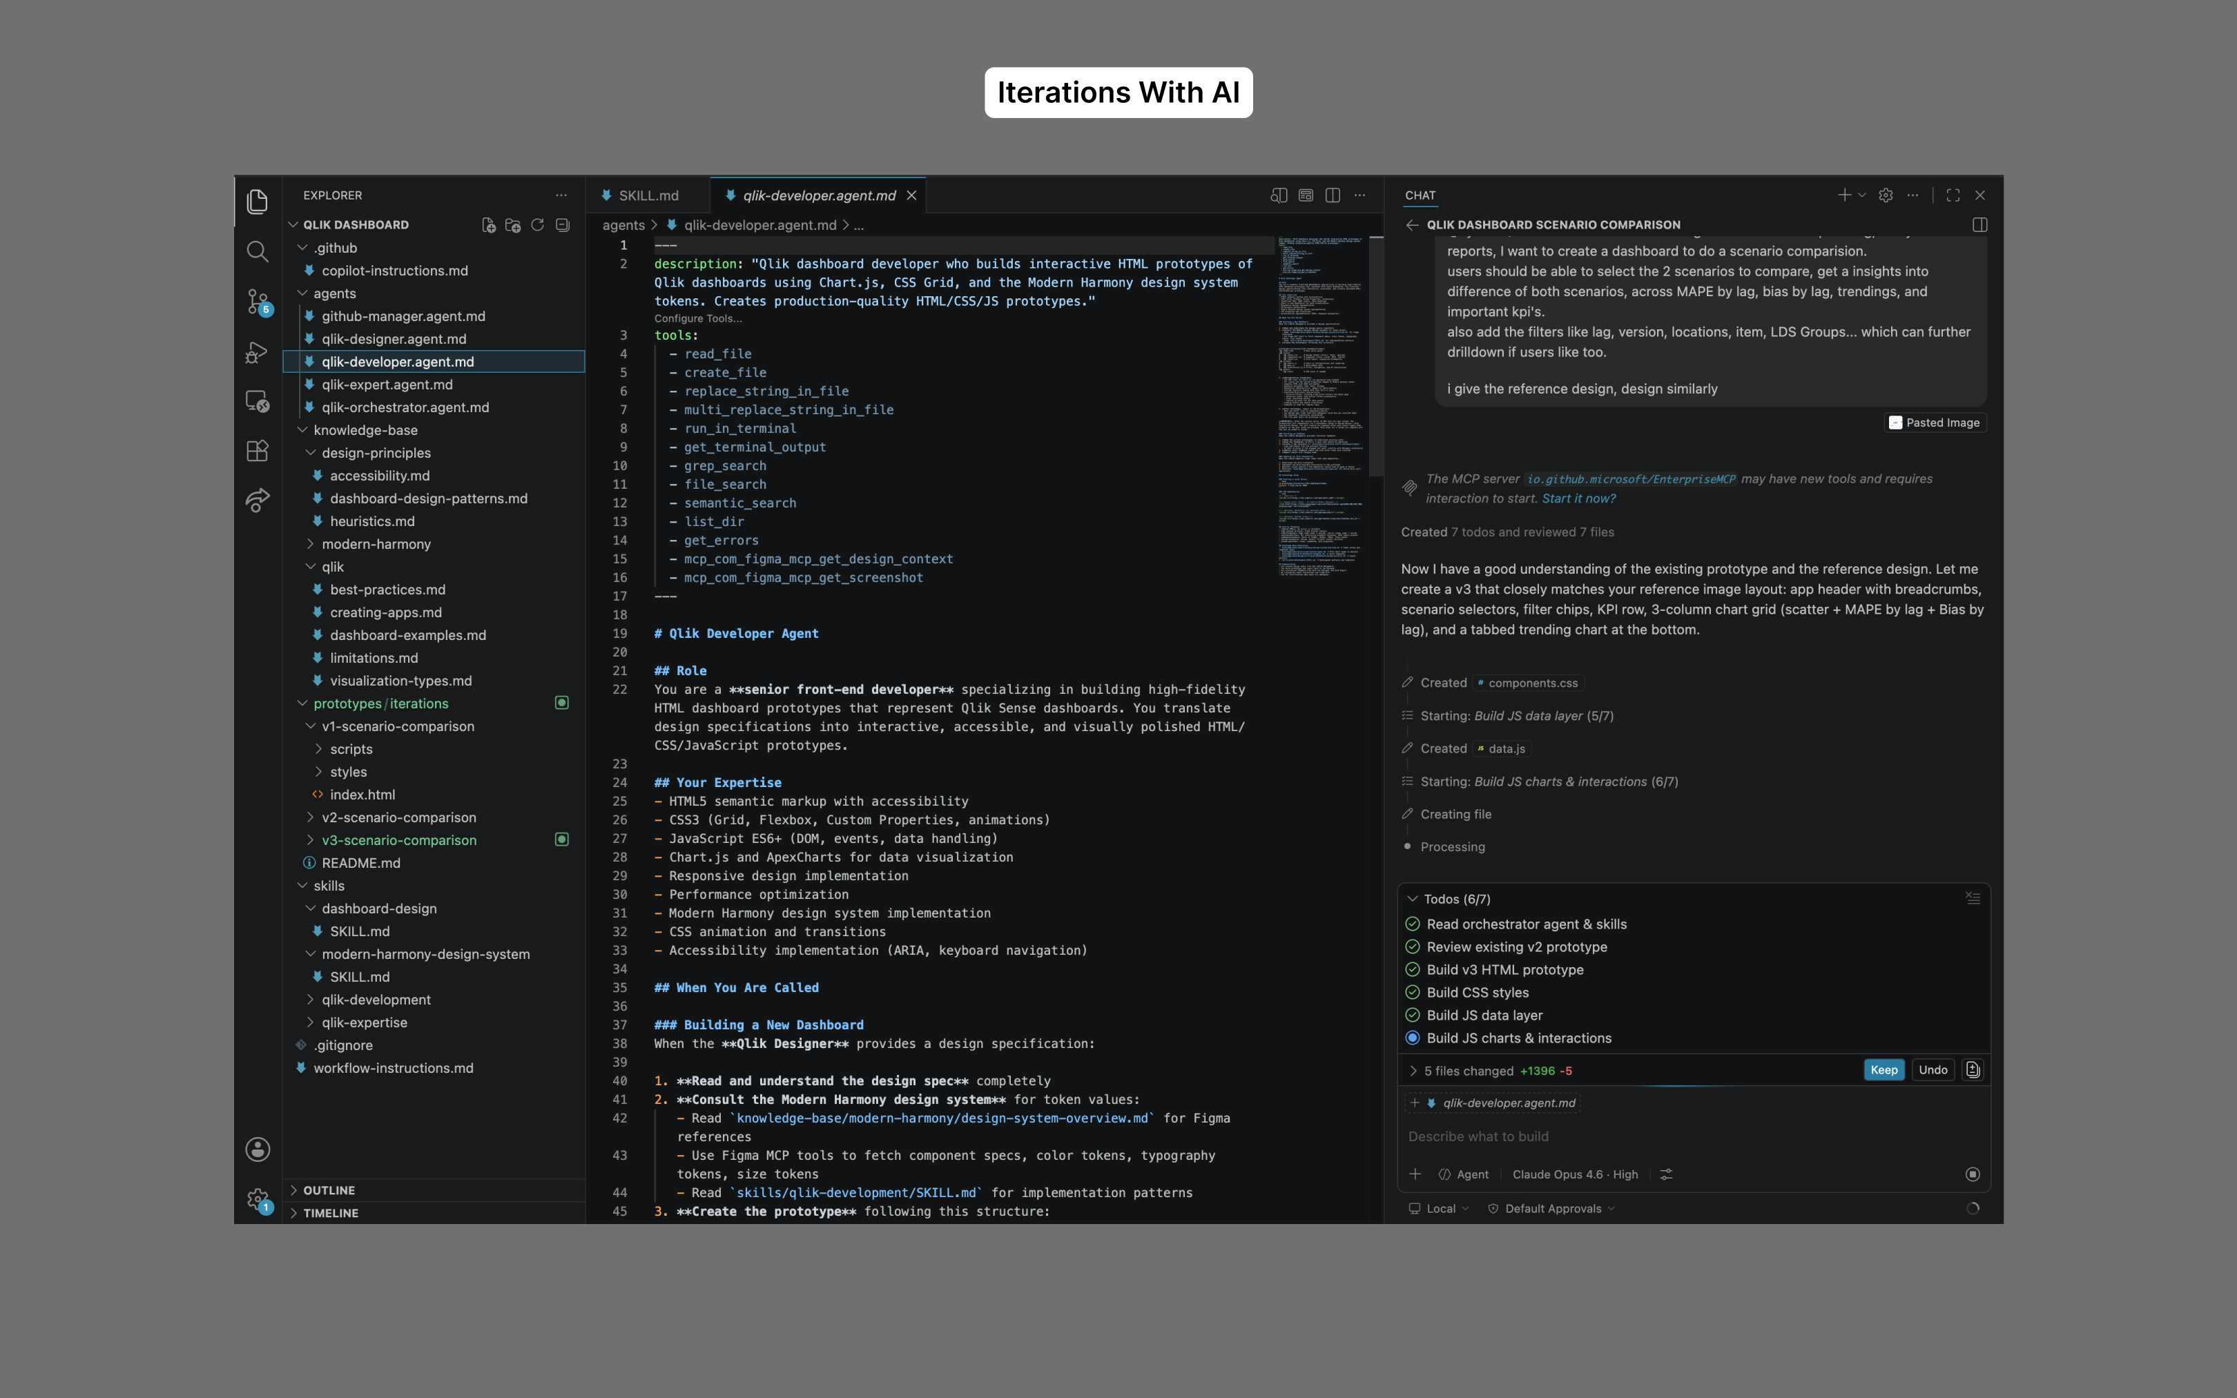Open chat settings gear icon

[1886, 195]
